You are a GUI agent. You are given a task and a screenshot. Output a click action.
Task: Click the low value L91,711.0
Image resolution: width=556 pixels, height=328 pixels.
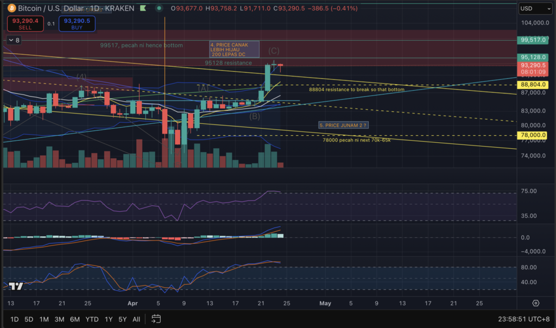click(x=255, y=8)
